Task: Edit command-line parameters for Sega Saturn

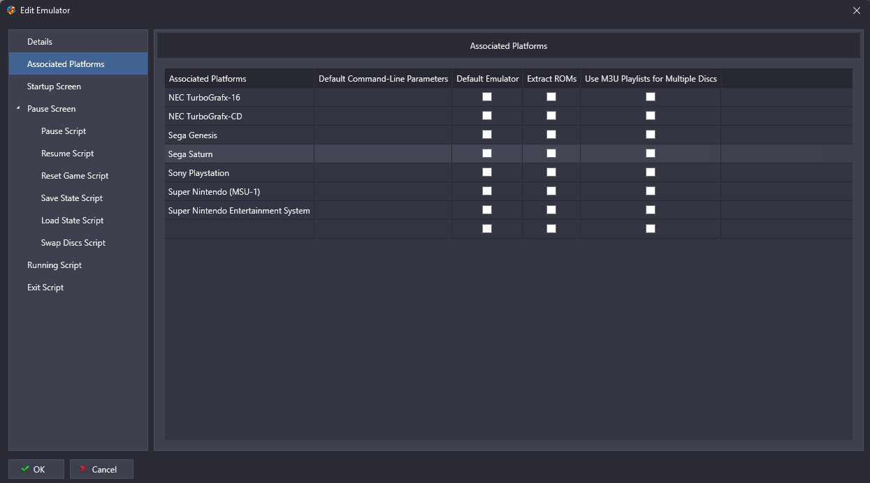Action: [383, 154]
